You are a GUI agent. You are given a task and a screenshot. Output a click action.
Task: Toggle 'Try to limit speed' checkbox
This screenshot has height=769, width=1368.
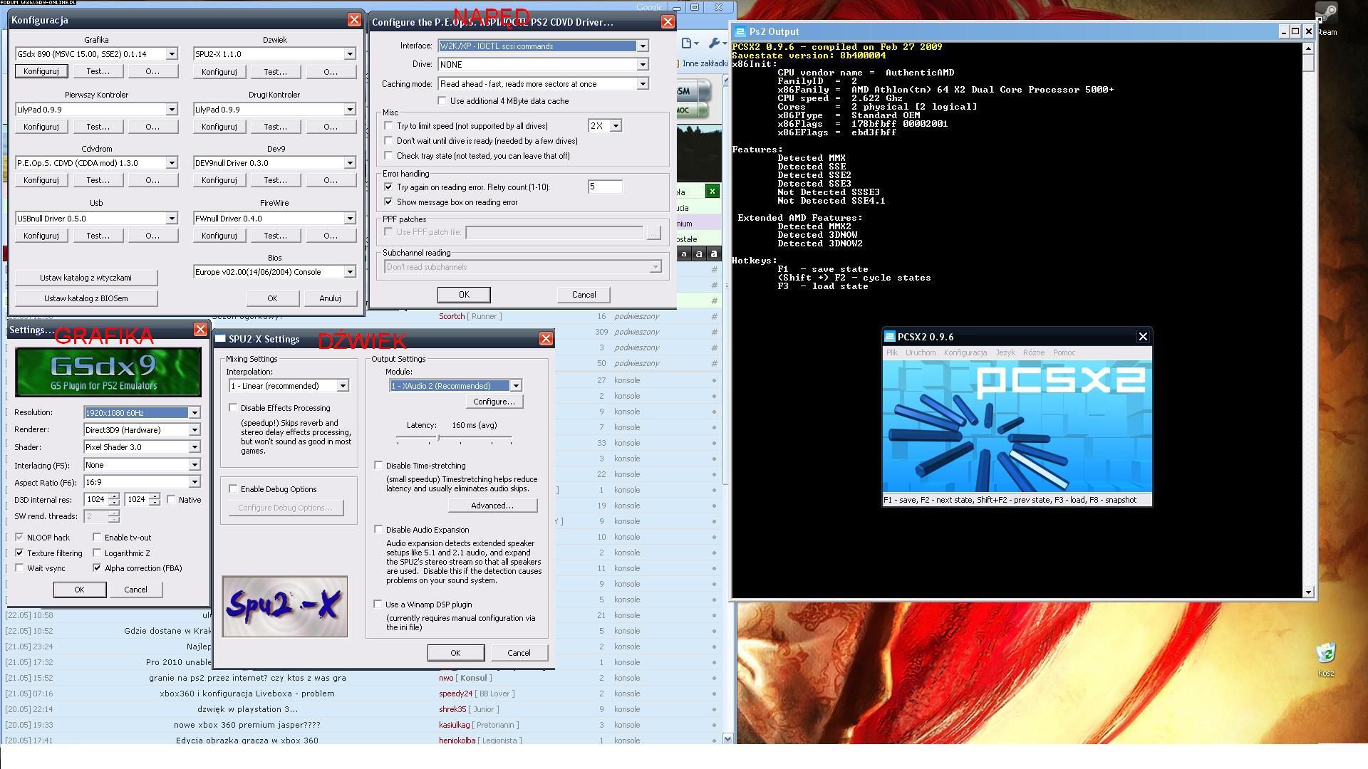[x=388, y=125]
